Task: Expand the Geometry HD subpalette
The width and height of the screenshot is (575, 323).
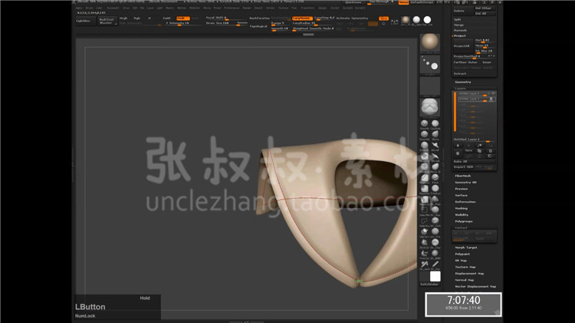Action: [x=465, y=183]
